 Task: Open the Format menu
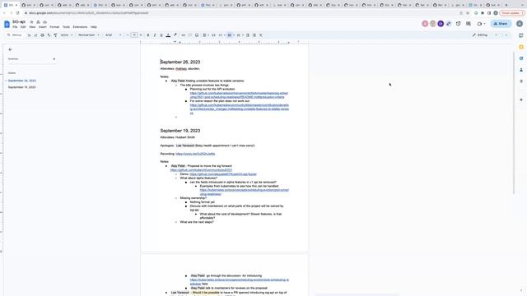point(54,27)
